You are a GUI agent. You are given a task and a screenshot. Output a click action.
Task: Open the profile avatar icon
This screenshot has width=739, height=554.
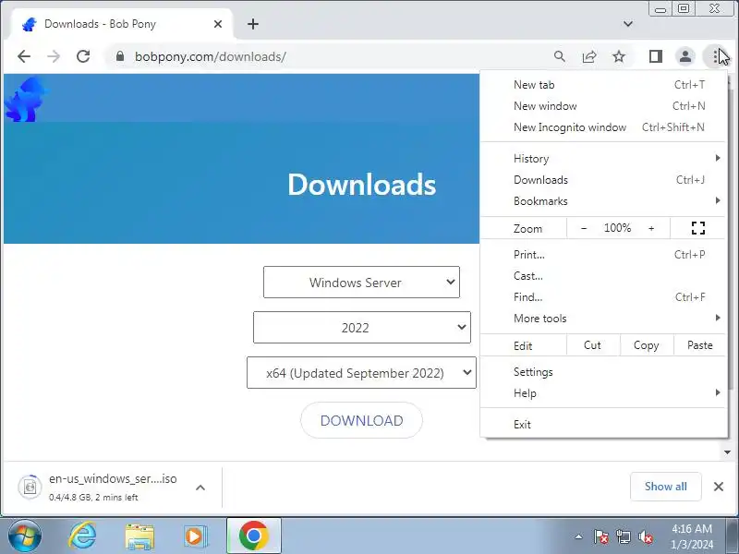point(685,56)
